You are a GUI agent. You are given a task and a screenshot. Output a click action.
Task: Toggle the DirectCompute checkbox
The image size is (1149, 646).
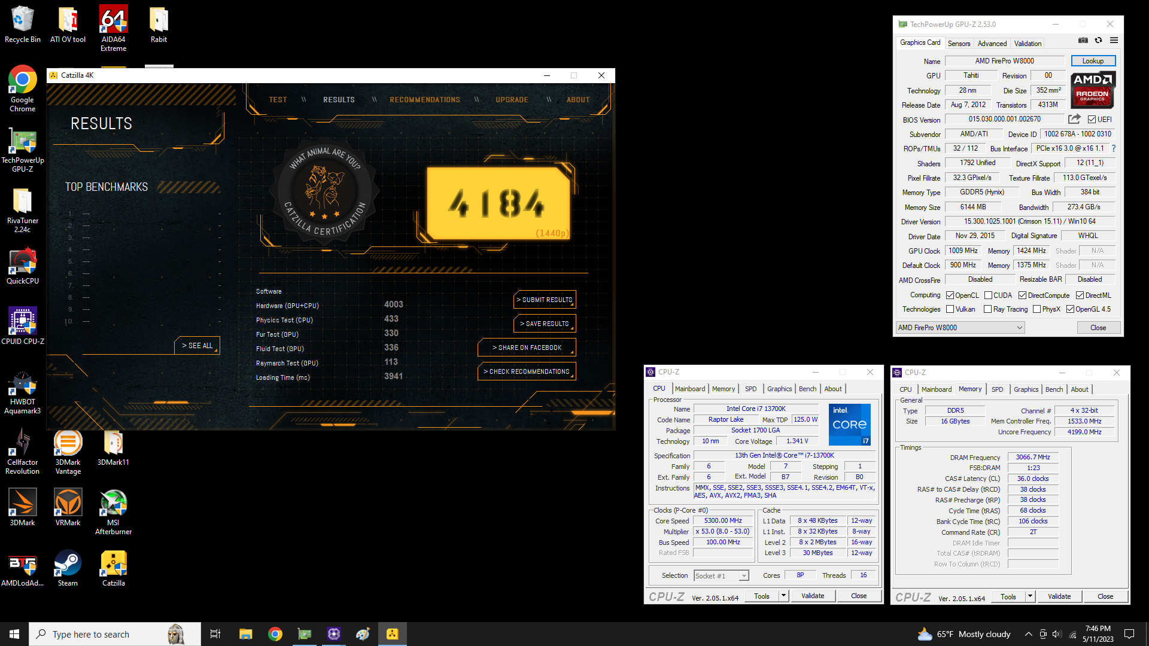[x=1023, y=295]
